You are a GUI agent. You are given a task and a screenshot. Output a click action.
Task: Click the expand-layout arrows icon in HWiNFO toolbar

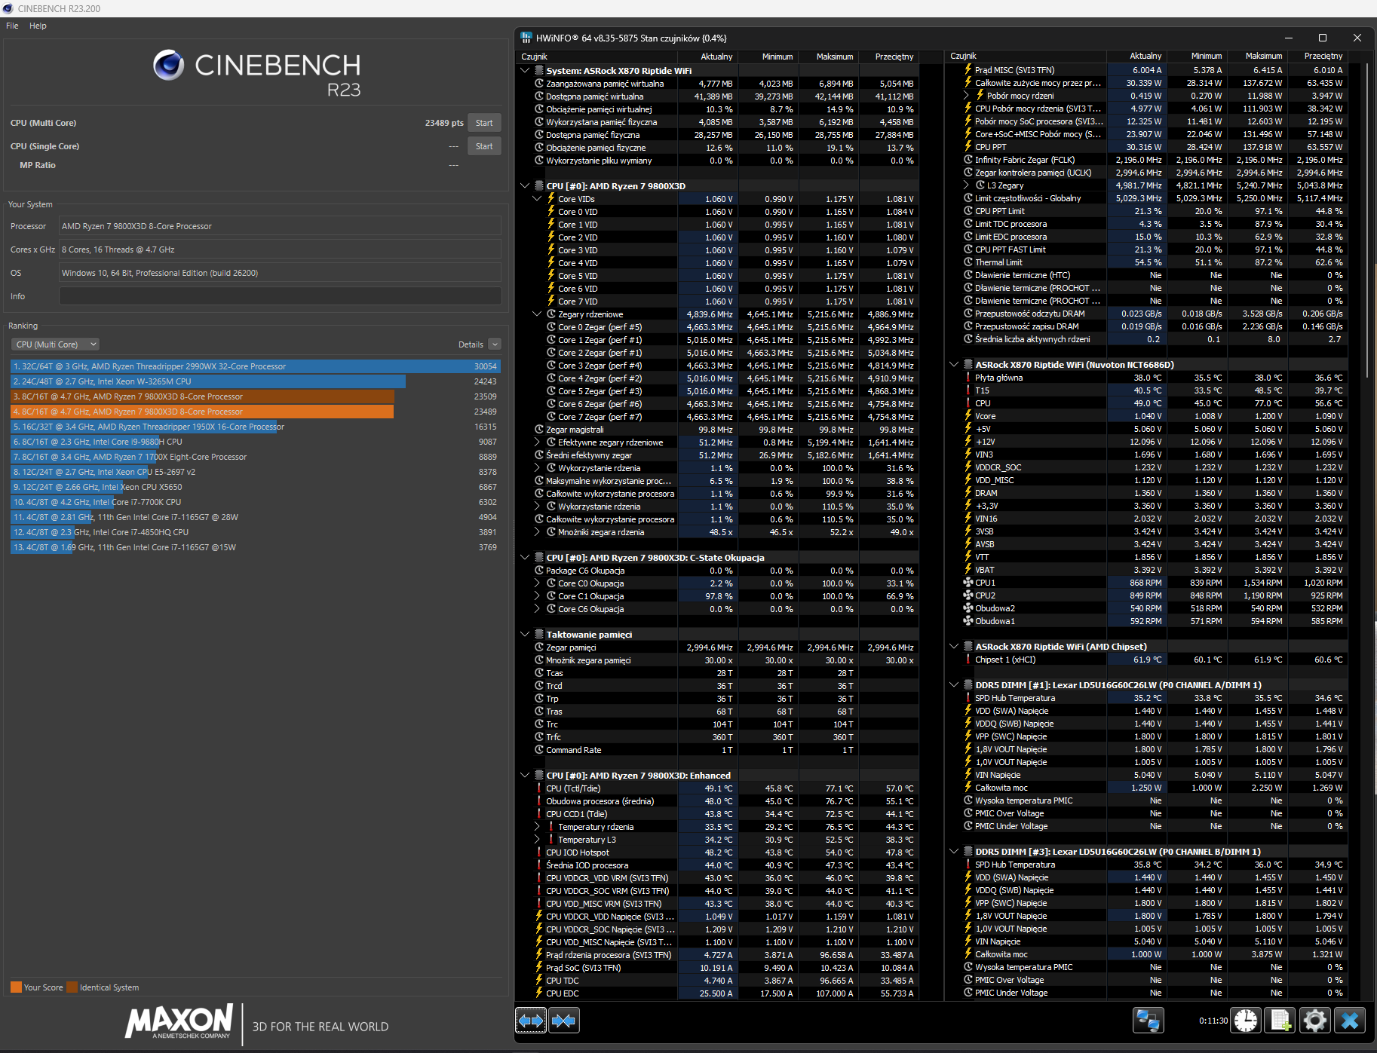point(531,1021)
